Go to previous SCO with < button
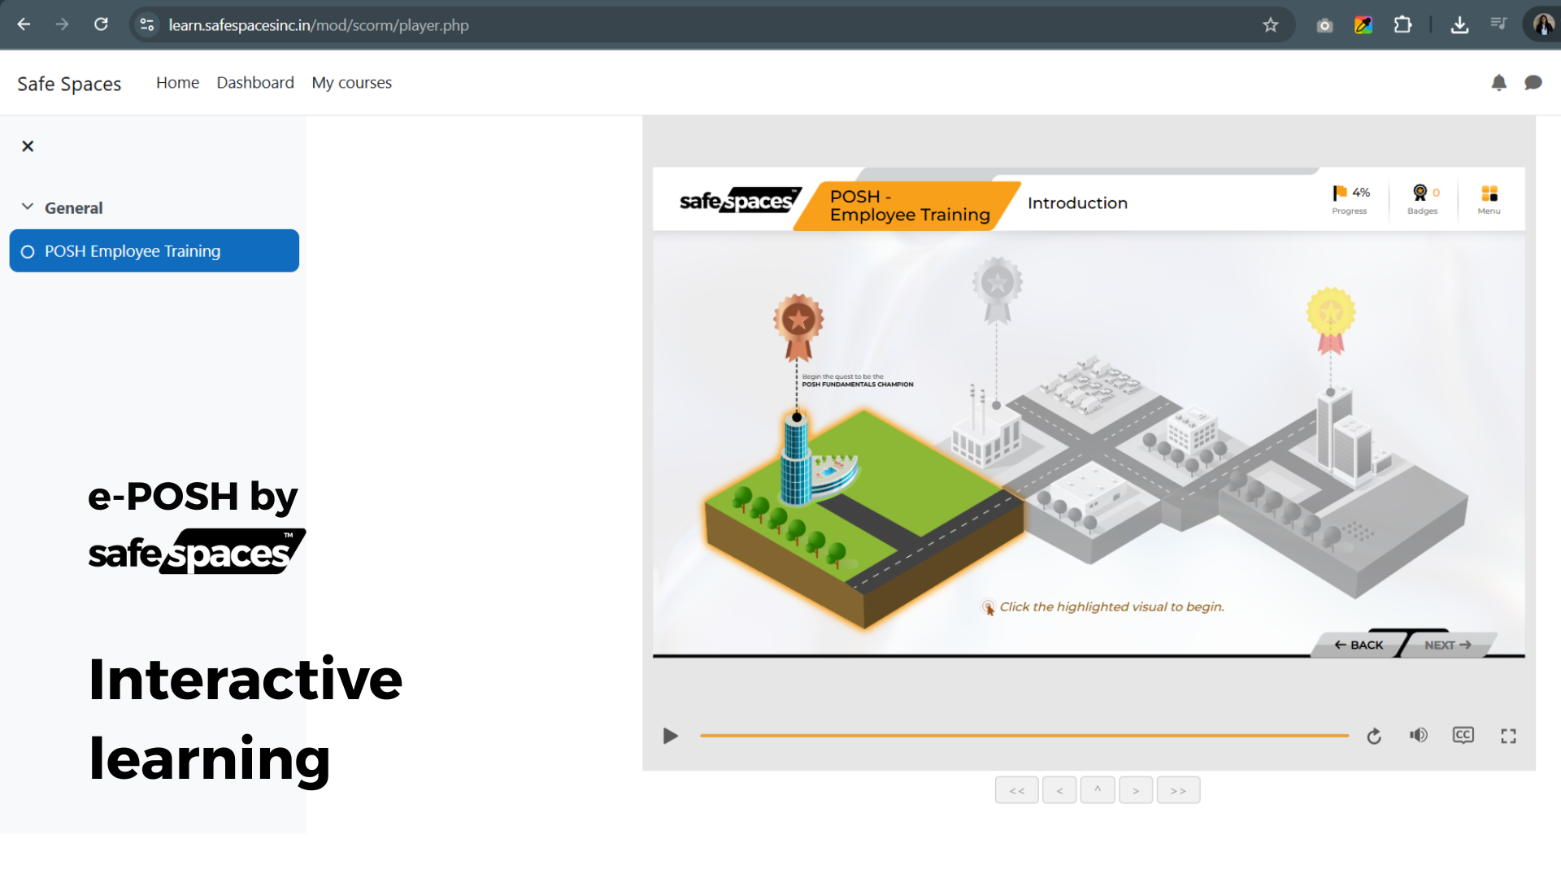The height and width of the screenshot is (878, 1561). 1059,790
